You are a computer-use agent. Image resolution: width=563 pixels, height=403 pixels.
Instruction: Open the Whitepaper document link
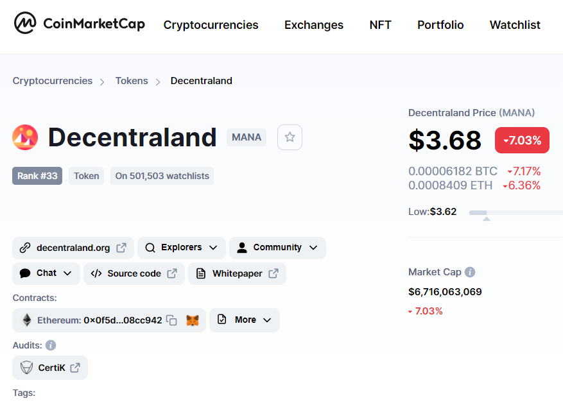pyautogui.click(x=237, y=273)
